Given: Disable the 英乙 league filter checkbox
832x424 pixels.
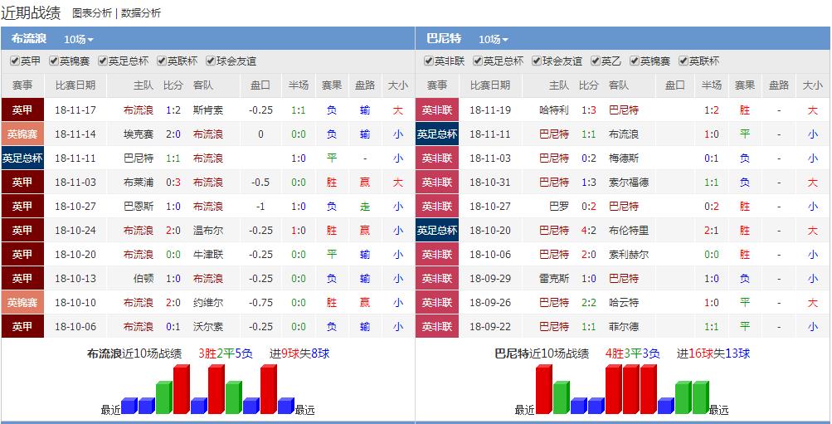Looking at the screenshot, I should [596, 61].
